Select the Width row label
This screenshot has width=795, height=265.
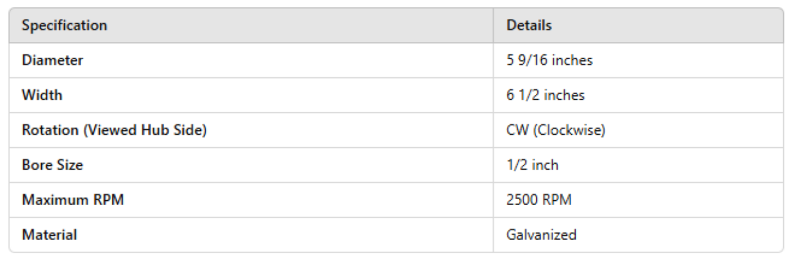(x=42, y=95)
